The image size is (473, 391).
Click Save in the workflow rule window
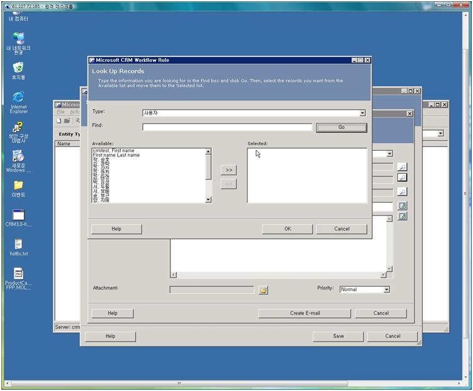tap(338, 336)
